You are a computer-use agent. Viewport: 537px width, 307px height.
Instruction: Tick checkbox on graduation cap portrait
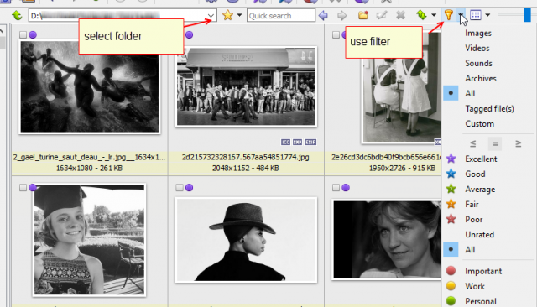pos(23,188)
